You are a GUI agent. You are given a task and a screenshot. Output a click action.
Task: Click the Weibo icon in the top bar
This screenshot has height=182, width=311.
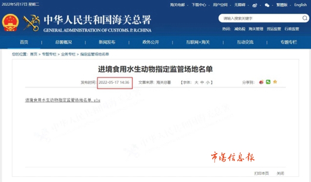(255, 5)
